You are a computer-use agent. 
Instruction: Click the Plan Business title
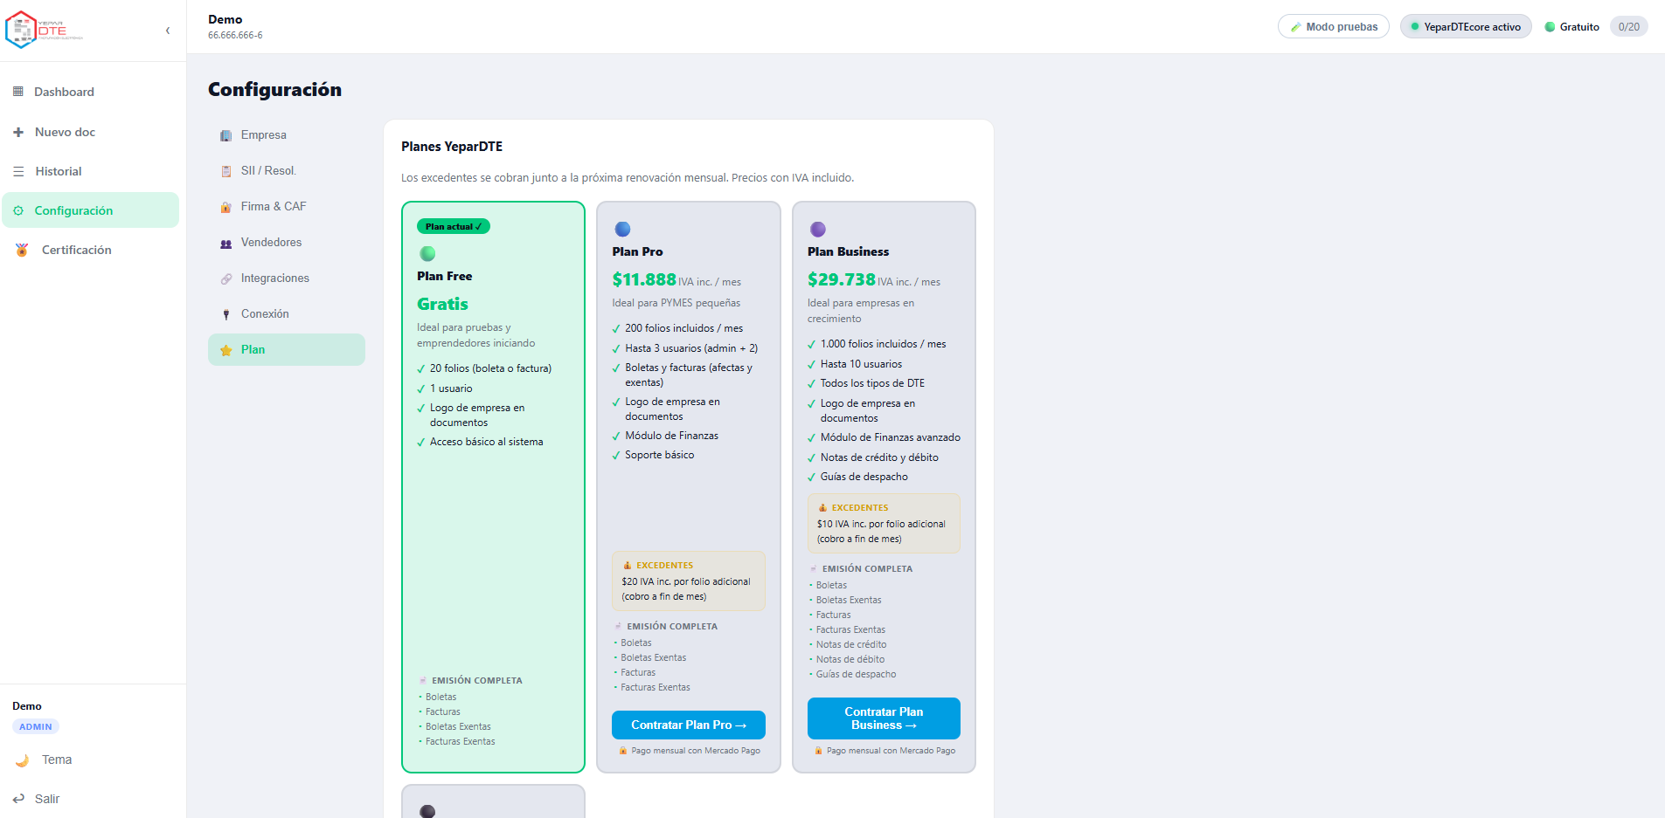click(x=849, y=251)
